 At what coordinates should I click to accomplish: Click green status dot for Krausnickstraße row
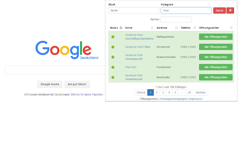point(113,57)
